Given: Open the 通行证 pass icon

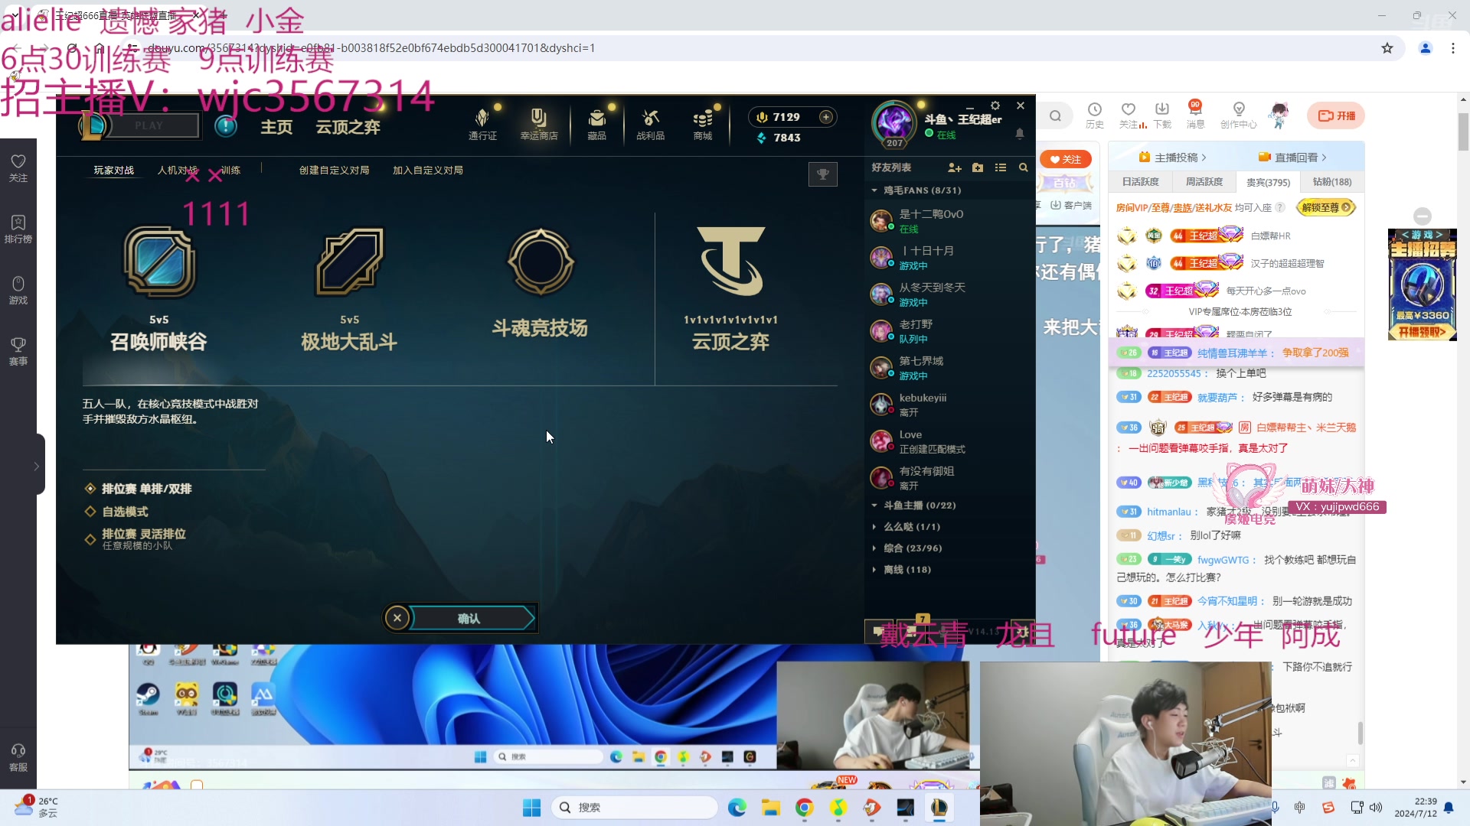Looking at the screenshot, I should coord(482,125).
